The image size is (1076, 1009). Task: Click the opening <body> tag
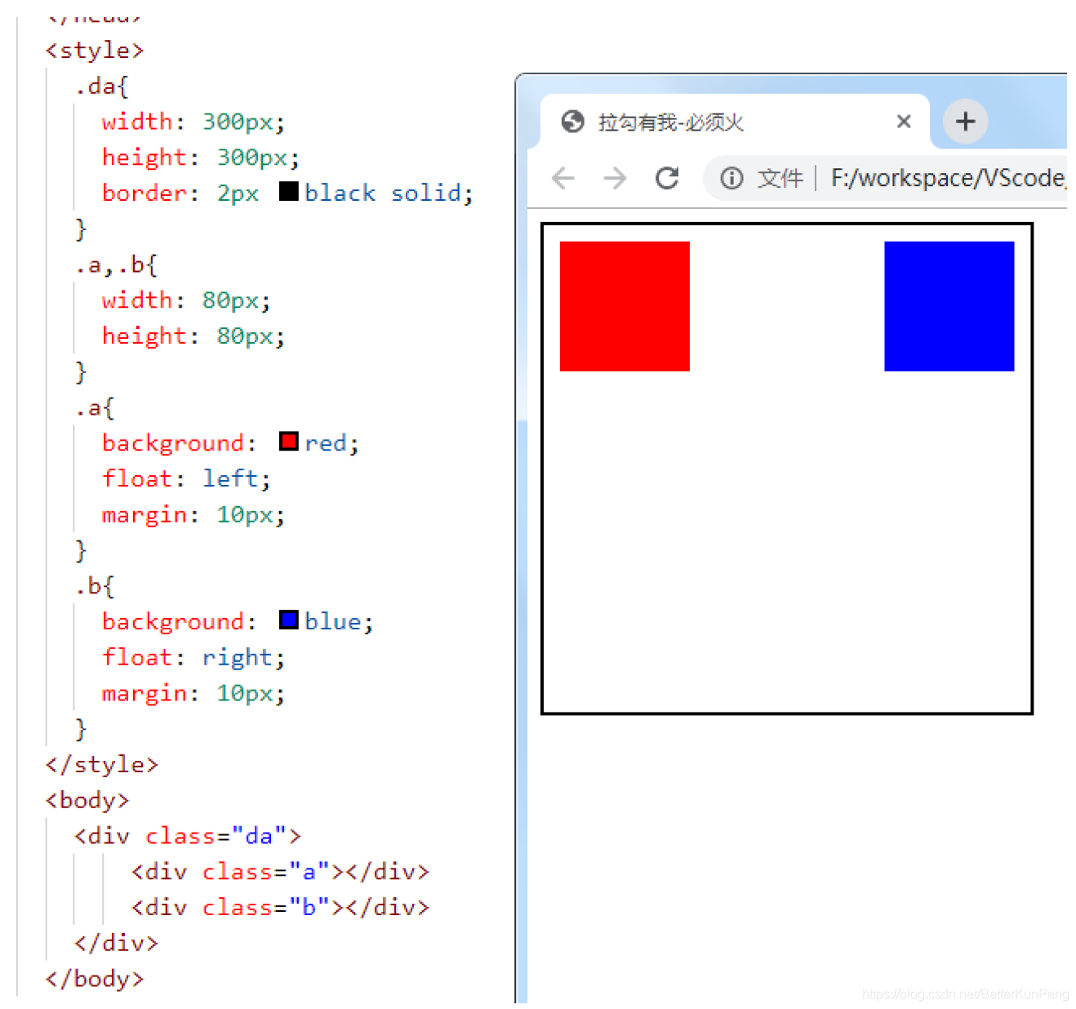click(x=87, y=800)
